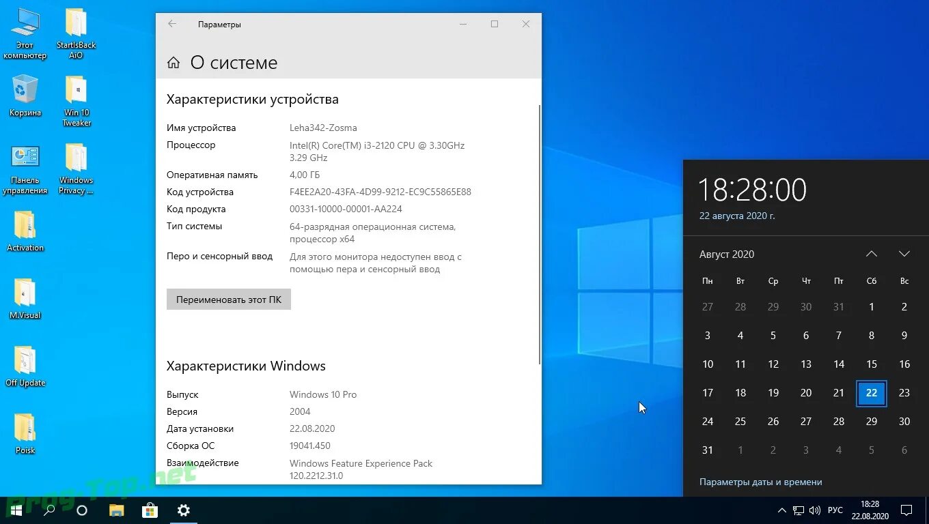Click device ID F4EE2A20-43FA-4D99-9212-EC9C55865E88
Screen dimensions: 929x524
(380, 192)
